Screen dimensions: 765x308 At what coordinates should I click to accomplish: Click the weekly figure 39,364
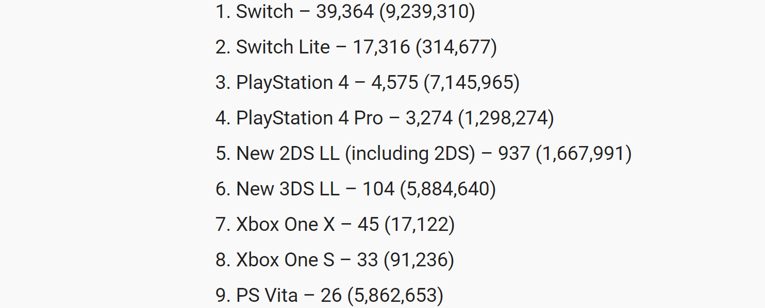coord(345,12)
